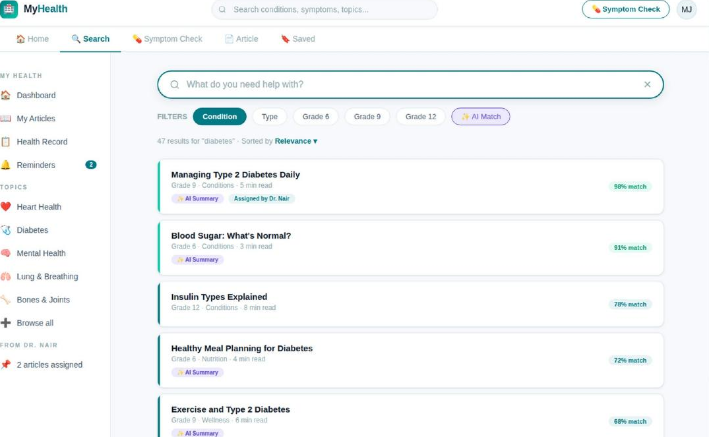
Task: Click AI Summary tag on Managing Type 2 Diabetes
Action: tap(198, 198)
